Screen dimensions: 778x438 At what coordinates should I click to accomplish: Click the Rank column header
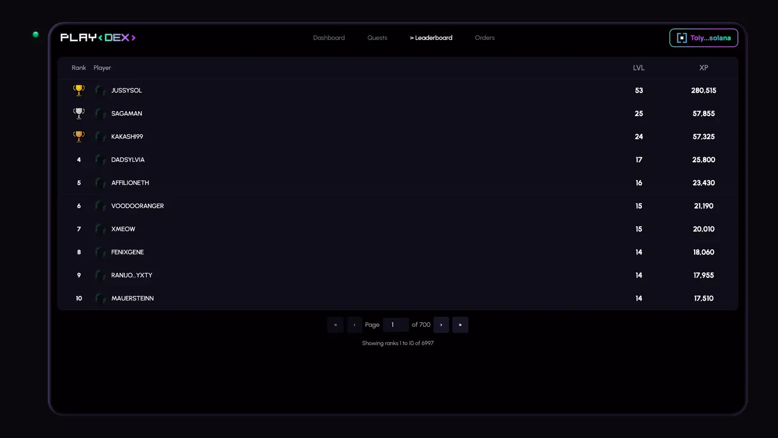point(79,68)
